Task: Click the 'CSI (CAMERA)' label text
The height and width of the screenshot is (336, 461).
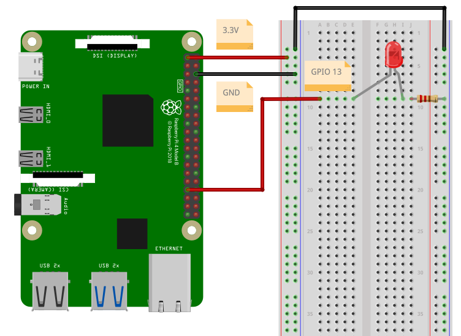Action: pos(48,190)
